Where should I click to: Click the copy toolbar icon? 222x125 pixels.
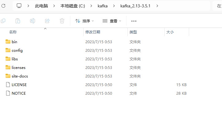(3, 21)
